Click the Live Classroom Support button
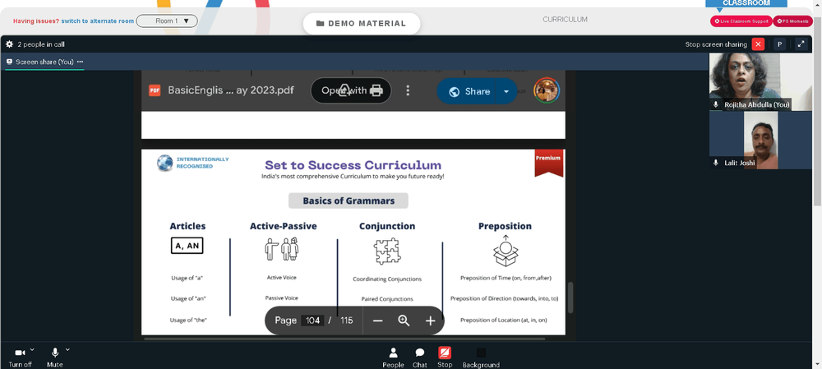Image resolution: width=822 pixels, height=369 pixels. [x=741, y=21]
